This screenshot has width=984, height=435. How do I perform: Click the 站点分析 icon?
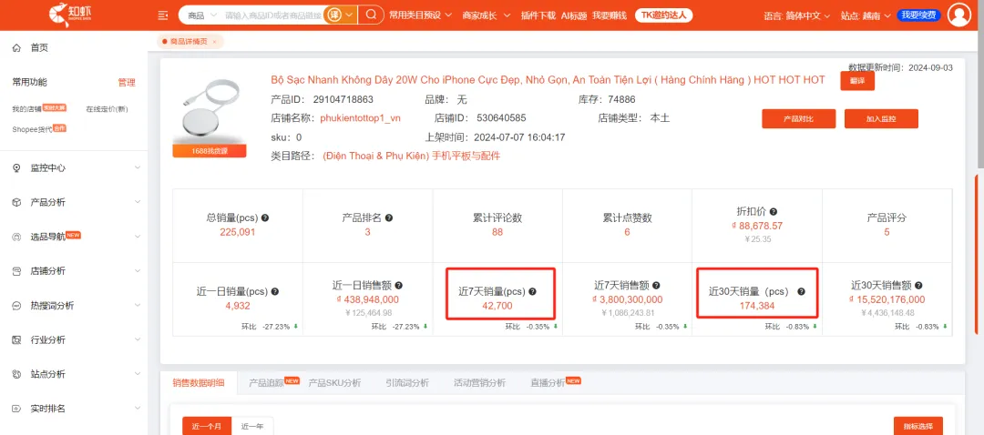17,374
